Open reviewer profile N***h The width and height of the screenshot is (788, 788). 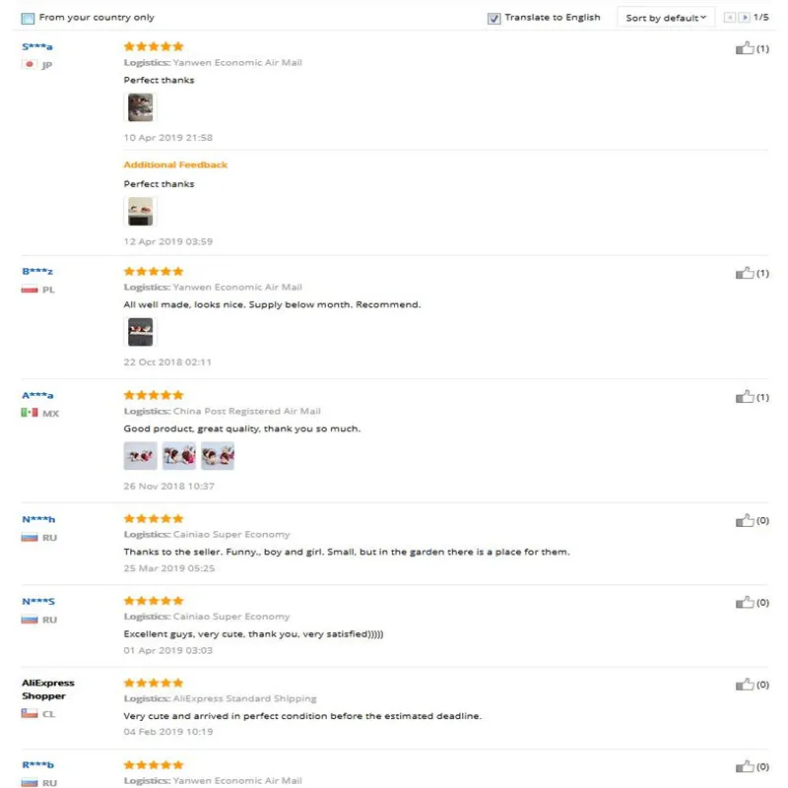(38, 519)
